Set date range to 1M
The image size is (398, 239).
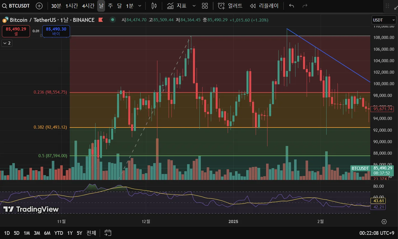(27, 233)
